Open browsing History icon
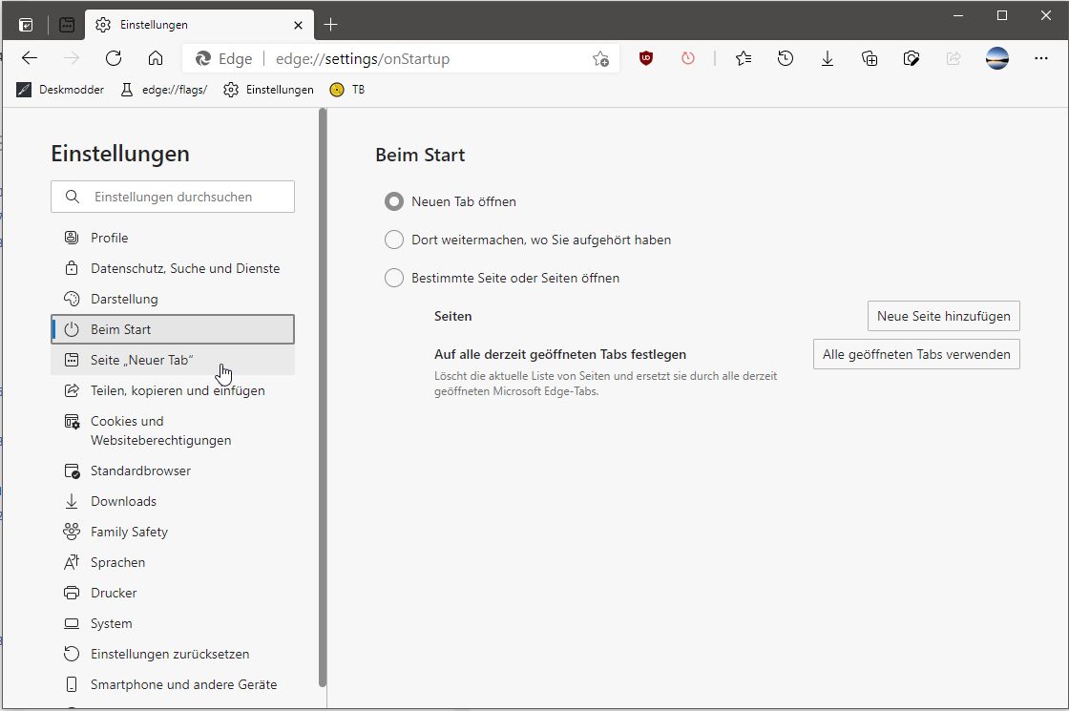 (x=786, y=58)
